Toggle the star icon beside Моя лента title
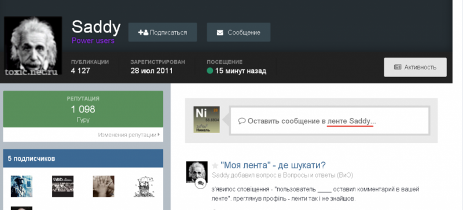The height and width of the screenshot is (210, 463). pyautogui.click(x=215, y=165)
